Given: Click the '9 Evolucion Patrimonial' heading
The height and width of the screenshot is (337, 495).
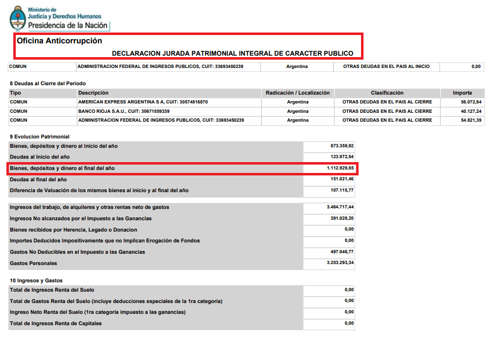Looking at the screenshot, I should [x=39, y=137].
